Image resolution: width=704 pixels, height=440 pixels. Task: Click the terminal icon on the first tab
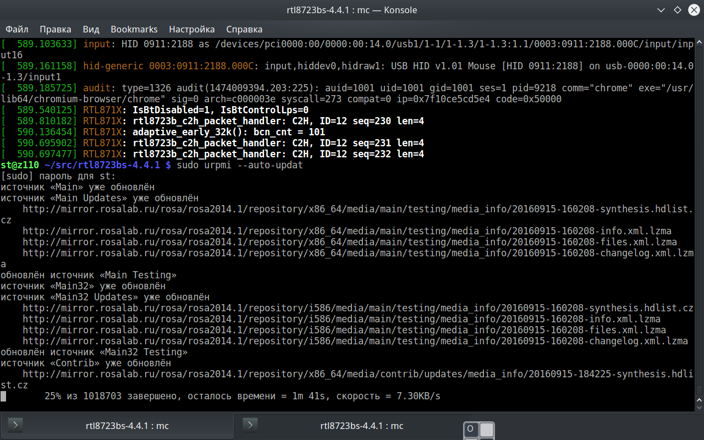pyautogui.click(x=14, y=425)
